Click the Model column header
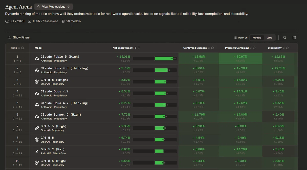 (38, 48)
